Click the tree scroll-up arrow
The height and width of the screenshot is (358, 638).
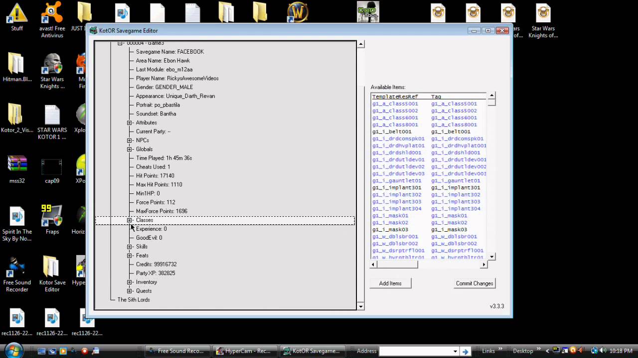[361, 44]
